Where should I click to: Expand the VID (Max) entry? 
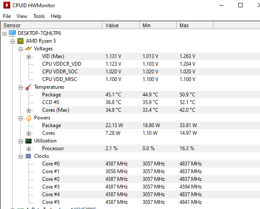(x=29, y=56)
